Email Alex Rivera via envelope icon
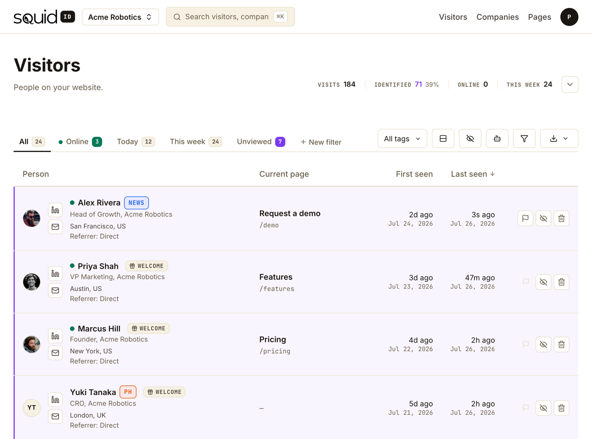 [55, 227]
